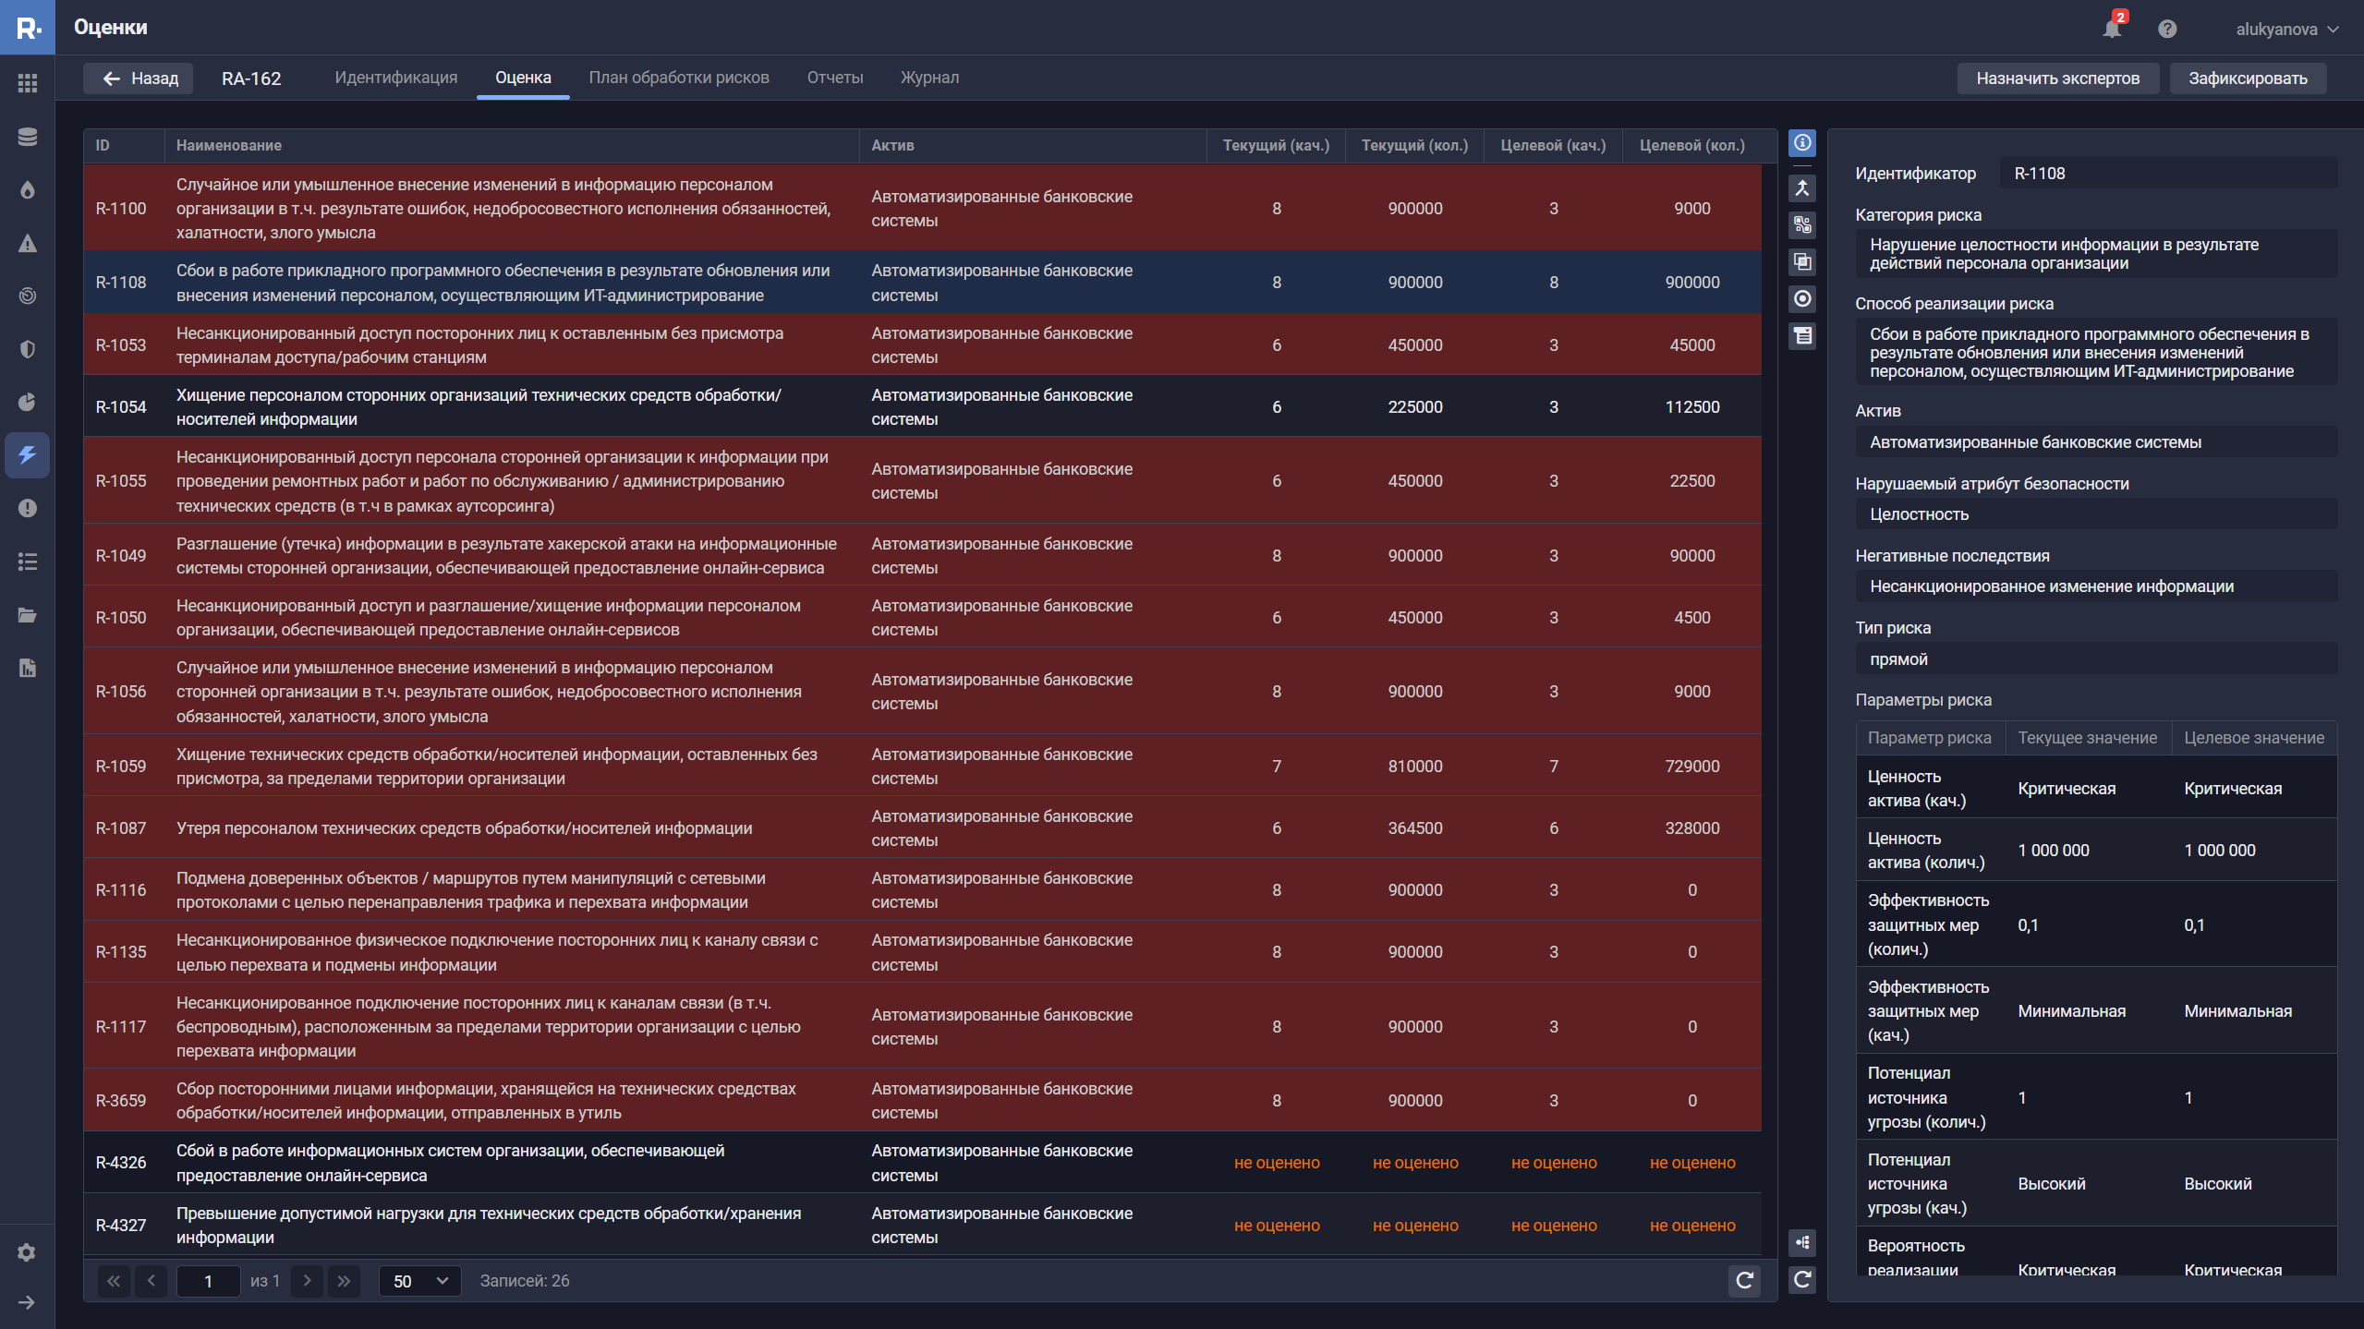
Task: Open the notifications bell
Action: click(x=2111, y=29)
